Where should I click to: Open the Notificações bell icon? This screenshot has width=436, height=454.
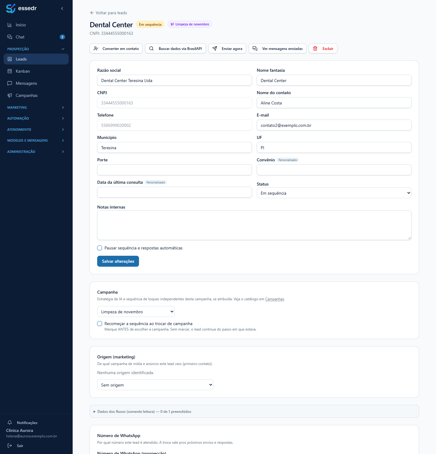coord(10,423)
